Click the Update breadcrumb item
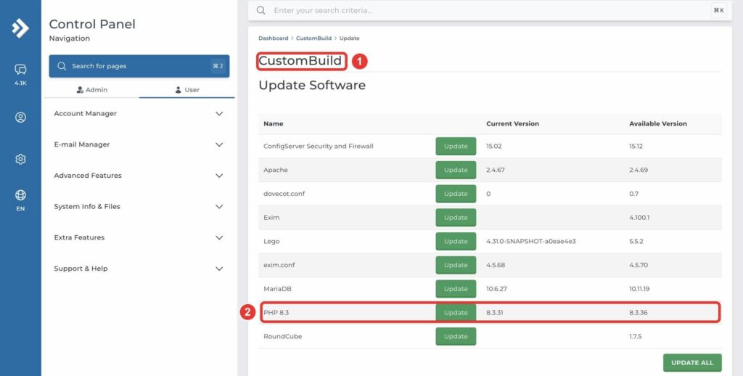Image resolution: width=743 pixels, height=376 pixels. pos(349,38)
